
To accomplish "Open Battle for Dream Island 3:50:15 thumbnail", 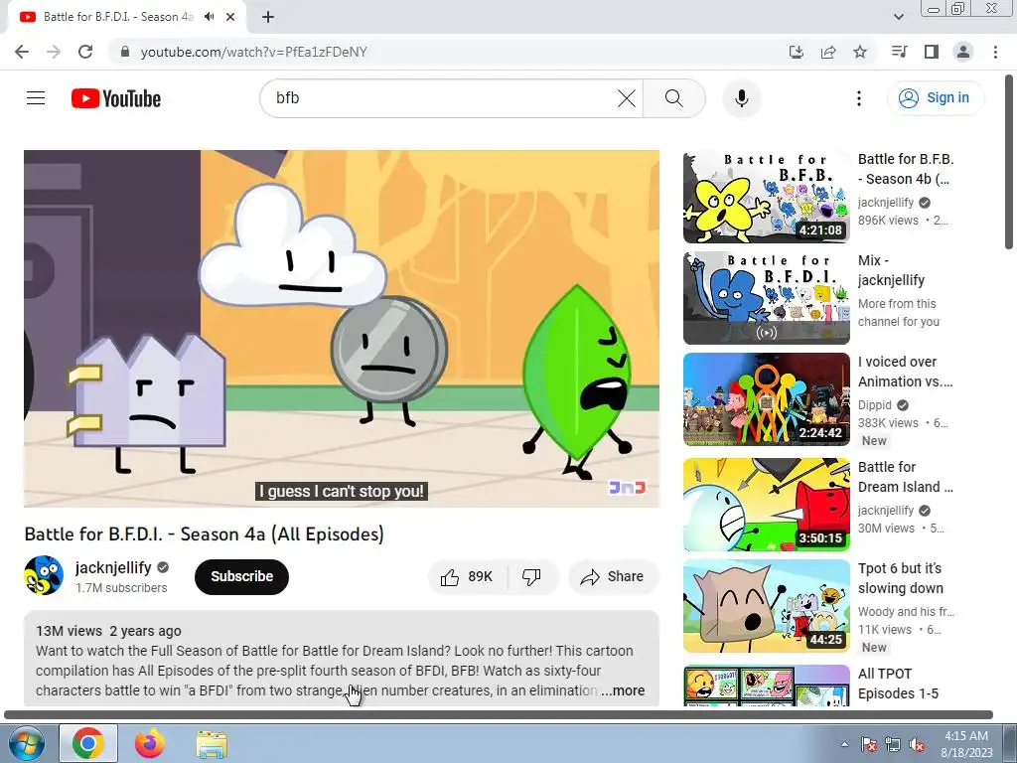I will tap(766, 505).
